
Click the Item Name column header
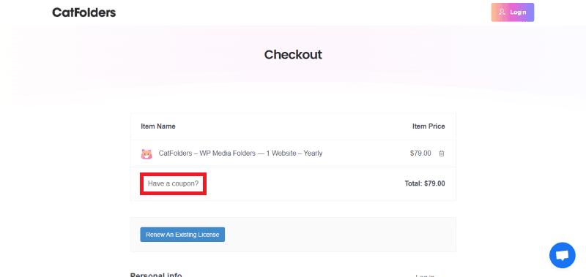[x=158, y=126]
